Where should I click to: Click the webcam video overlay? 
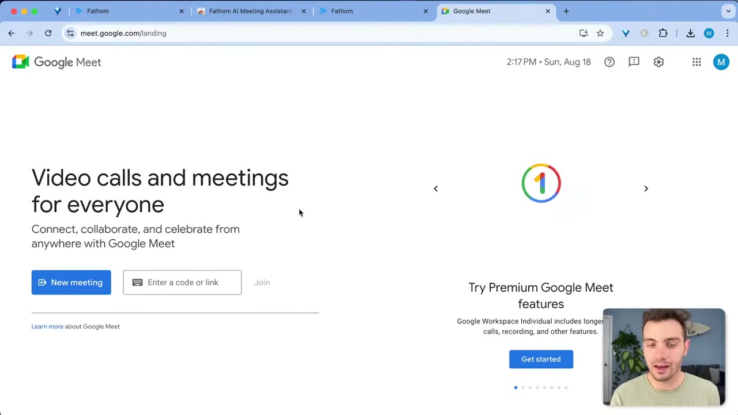(664, 357)
